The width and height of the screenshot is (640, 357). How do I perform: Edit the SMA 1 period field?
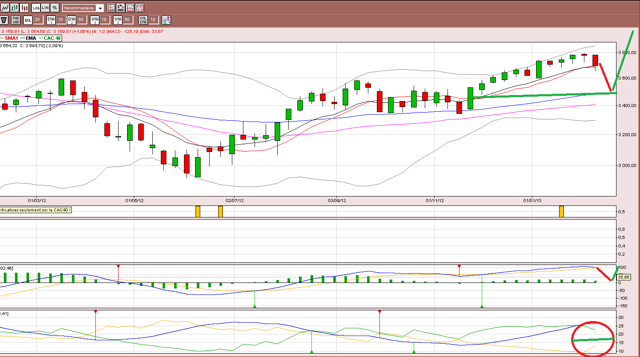pos(104,20)
